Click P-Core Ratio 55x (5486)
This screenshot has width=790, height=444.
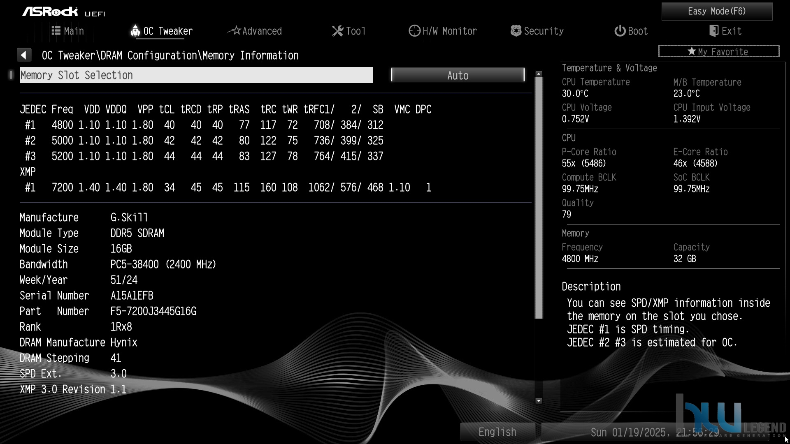584,163
